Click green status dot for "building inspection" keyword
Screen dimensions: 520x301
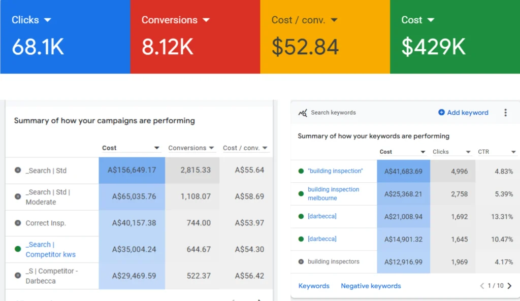[301, 171]
